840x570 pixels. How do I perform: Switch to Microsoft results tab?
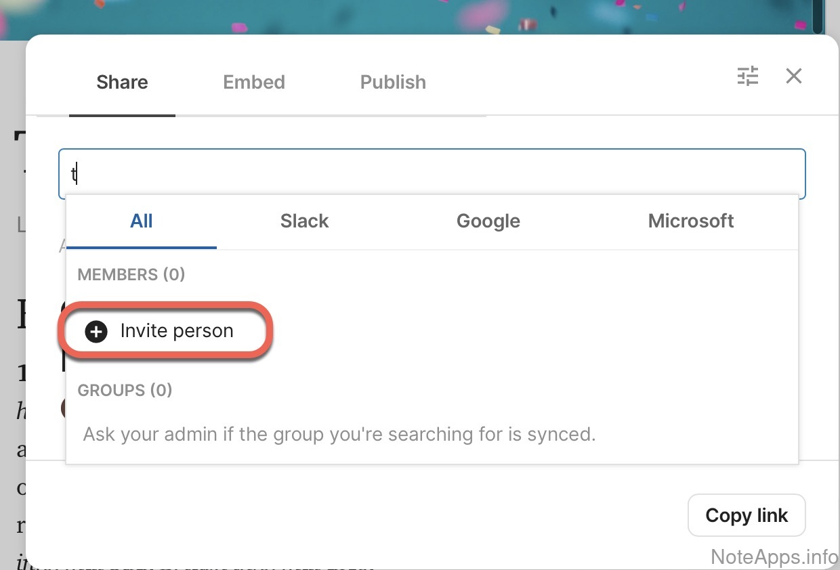pos(690,221)
